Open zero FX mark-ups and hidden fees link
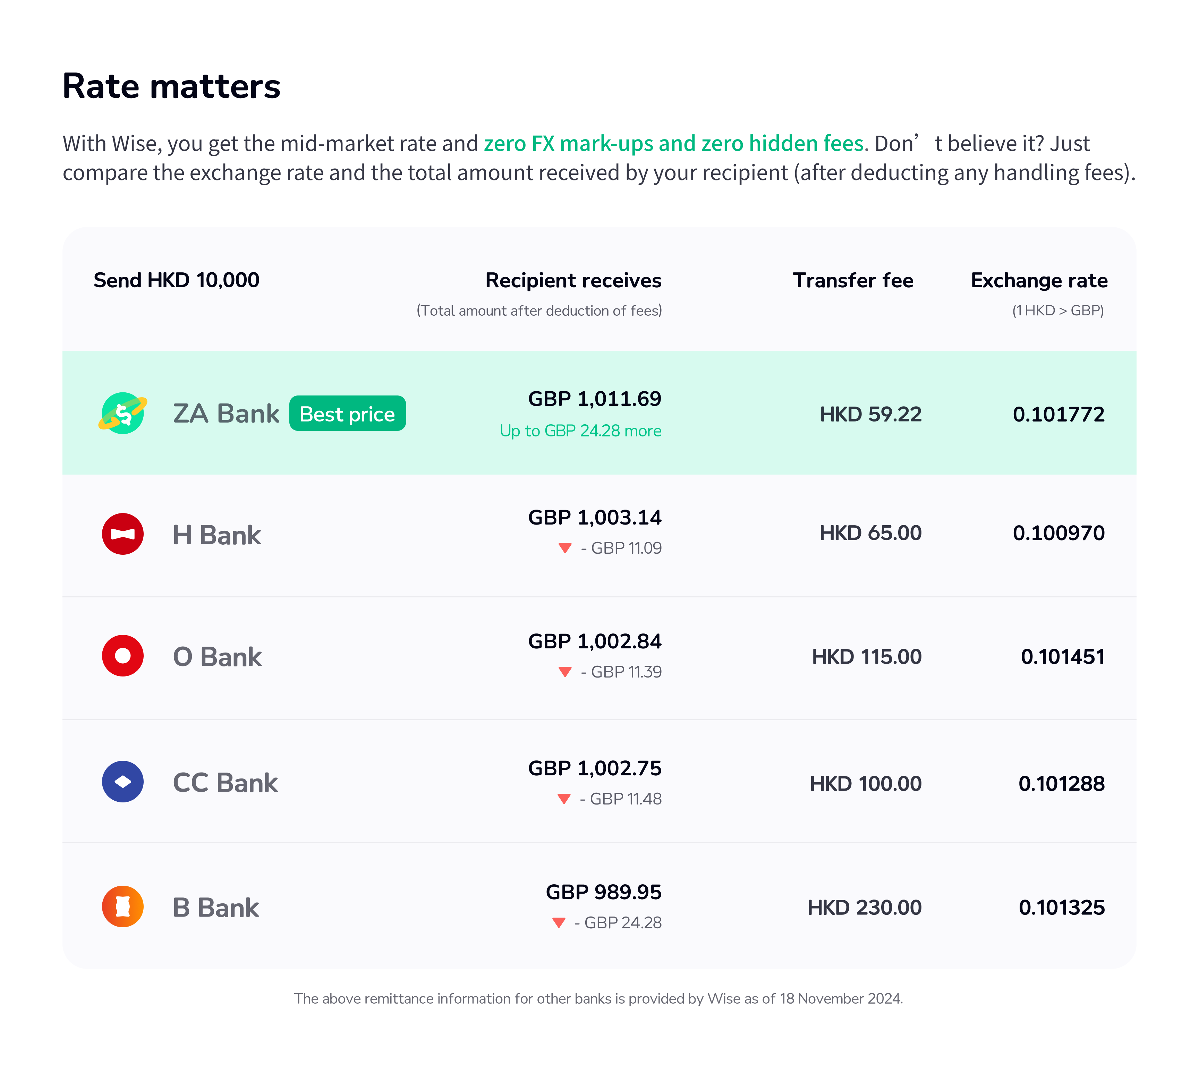Screen dimensions: 1199x1073 [x=674, y=144]
